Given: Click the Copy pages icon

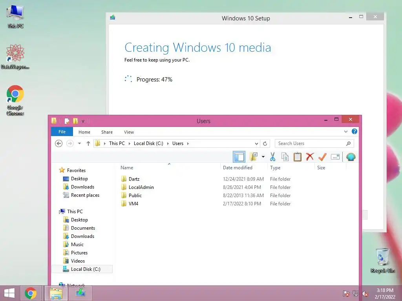Looking at the screenshot, I should click(285, 157).
